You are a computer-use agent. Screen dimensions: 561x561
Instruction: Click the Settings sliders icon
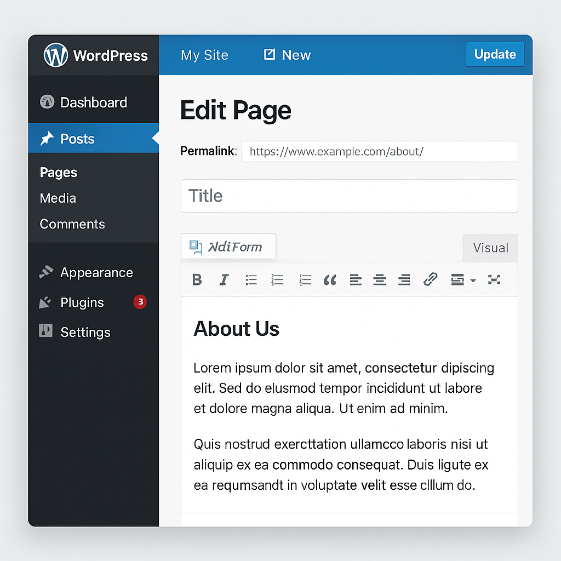coord(45,330)
